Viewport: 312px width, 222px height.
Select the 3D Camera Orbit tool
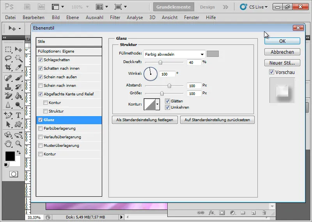tap(18, 135)
